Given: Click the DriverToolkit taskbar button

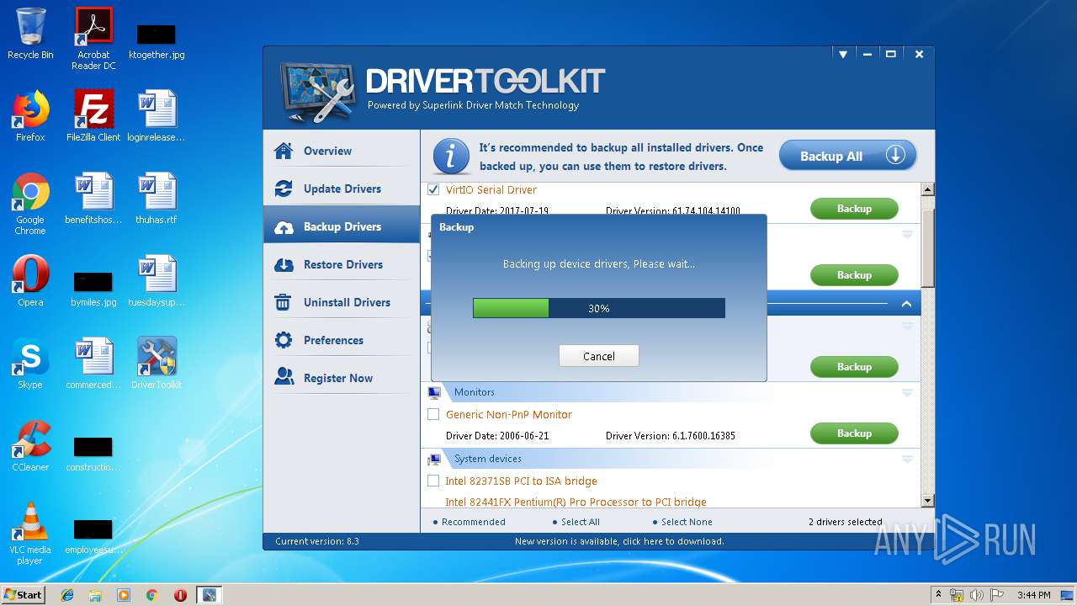Looking at the screenshot, I should pos(209,595).
